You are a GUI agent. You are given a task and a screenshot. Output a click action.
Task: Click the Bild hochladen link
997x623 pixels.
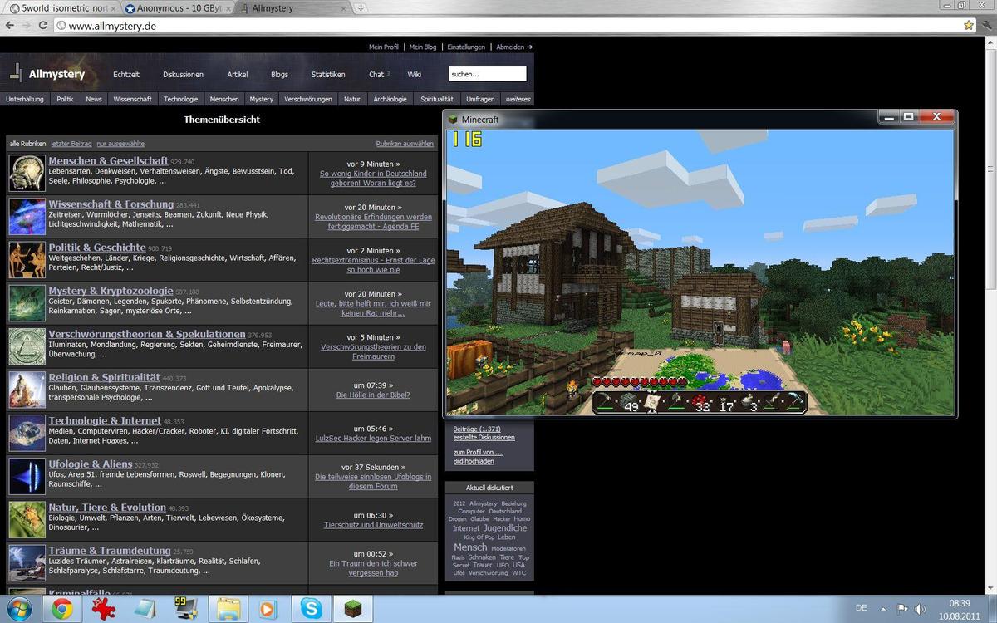(474, 461)
